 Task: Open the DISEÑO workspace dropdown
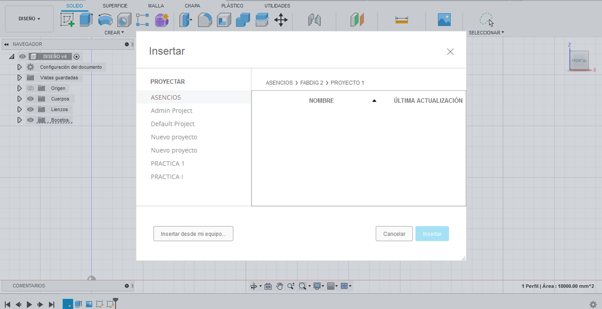[29, 19]
